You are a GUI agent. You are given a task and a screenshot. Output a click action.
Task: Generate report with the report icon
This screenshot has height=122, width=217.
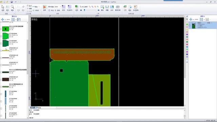point(136,8)
